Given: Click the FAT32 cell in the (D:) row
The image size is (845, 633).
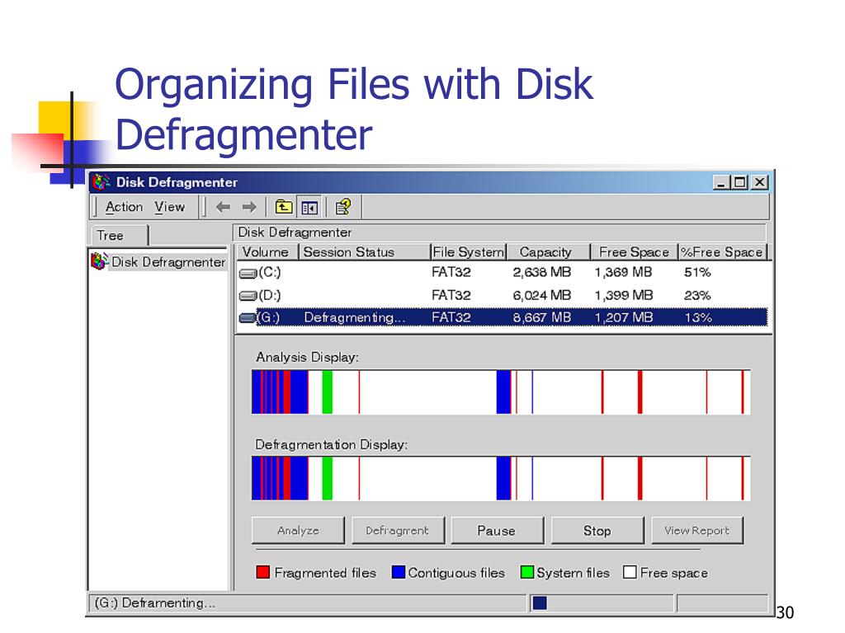Looking at the screenshot, I should click(451, 296).
